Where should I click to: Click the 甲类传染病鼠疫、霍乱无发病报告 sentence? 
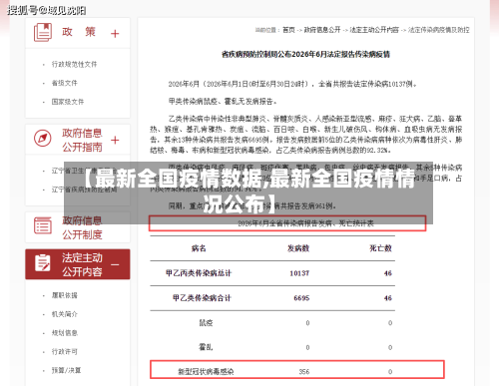(x=223, y=101)
